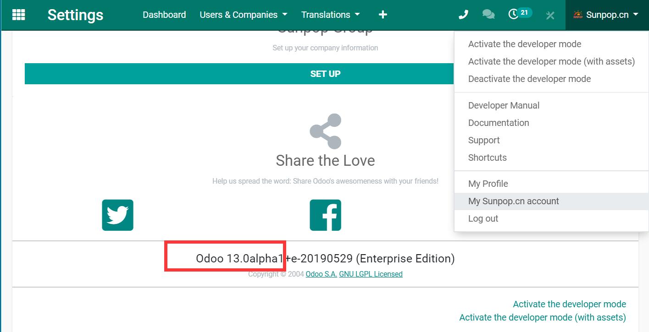Expand the Translations dropdown menu

[x=330, y=15]
